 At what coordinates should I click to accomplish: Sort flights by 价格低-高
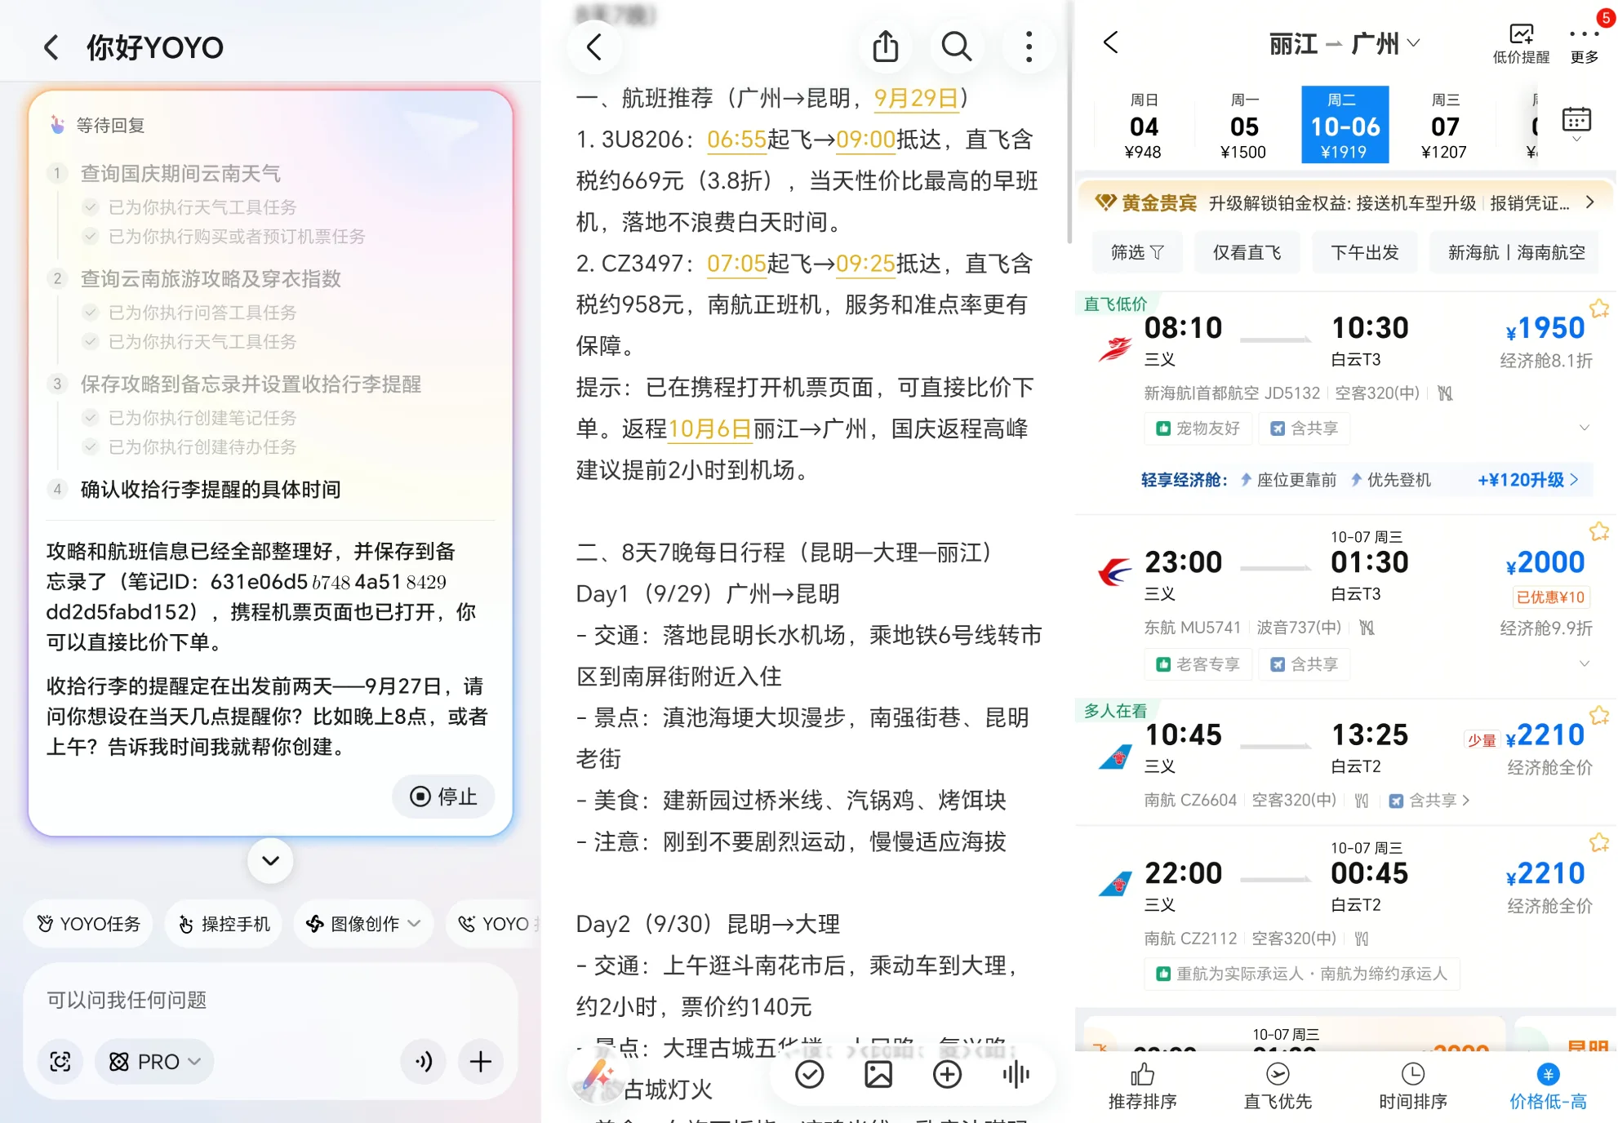(1548, 1086)
